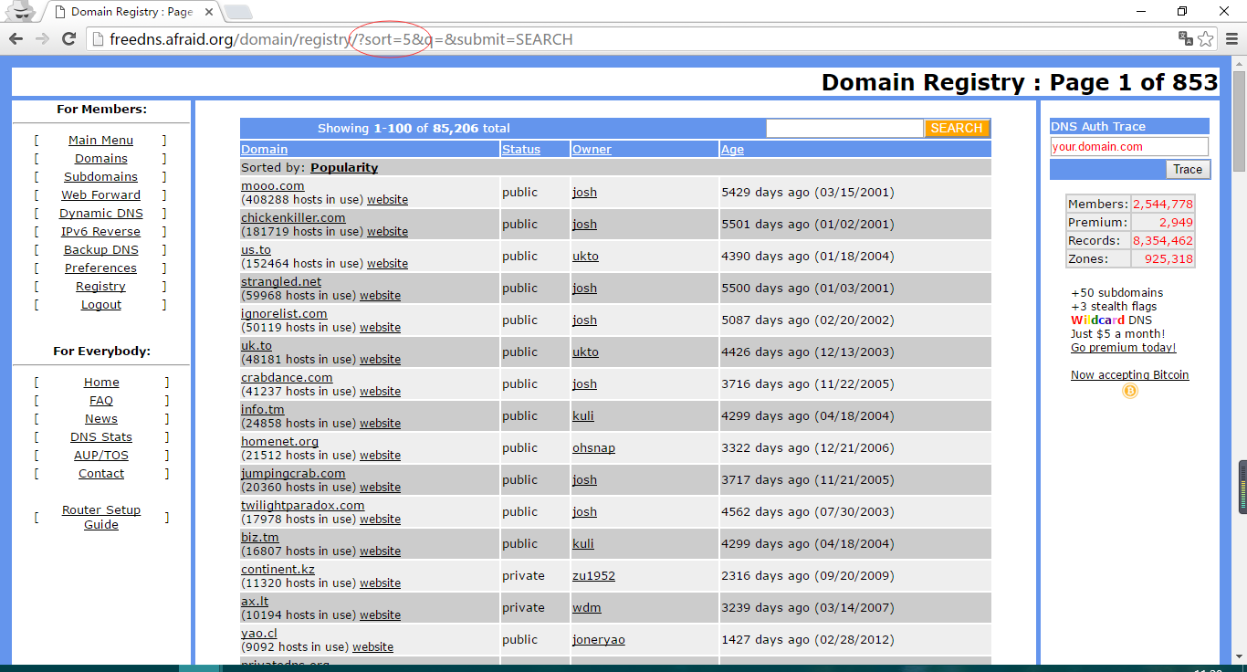Click the orange SEARCH button

pyautogui.click(x=957, y=128)
